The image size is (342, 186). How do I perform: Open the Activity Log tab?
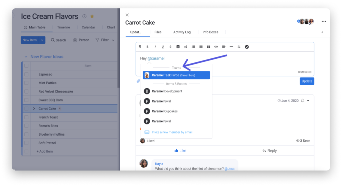coord(182,32)
